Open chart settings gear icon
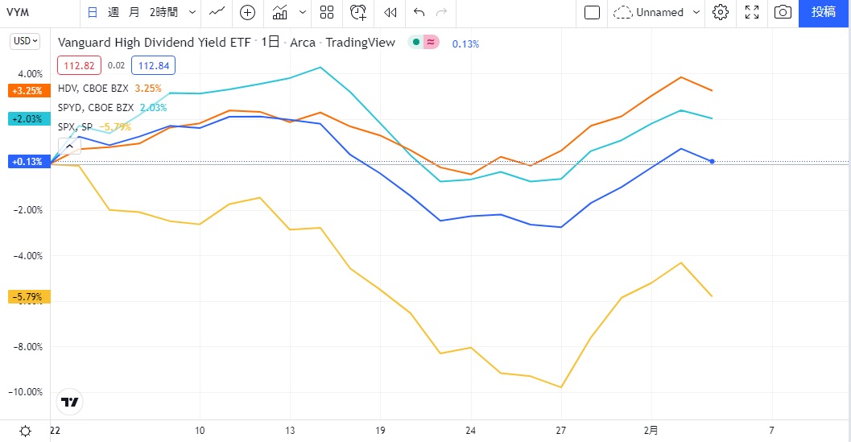The image size is (851, 442). click(x=721, y=13)
